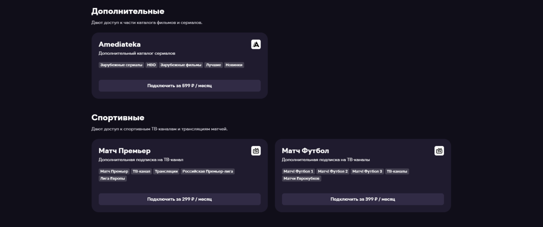This screenshot has height=227, width=543.
Task: Select the Новинки tag
Action: pyautogui.click(x=234, y=65)
